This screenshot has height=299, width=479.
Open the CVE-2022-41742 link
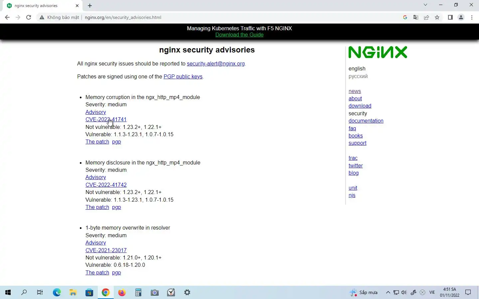[x=106, y=185]
